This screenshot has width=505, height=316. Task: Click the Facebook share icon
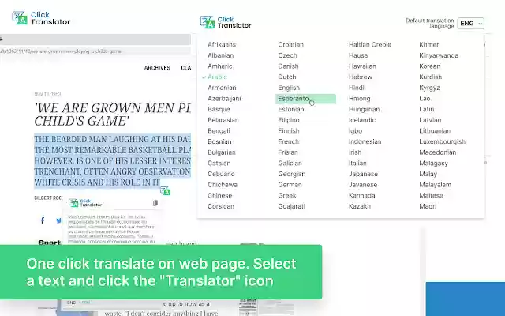click(x=42, y=220)
